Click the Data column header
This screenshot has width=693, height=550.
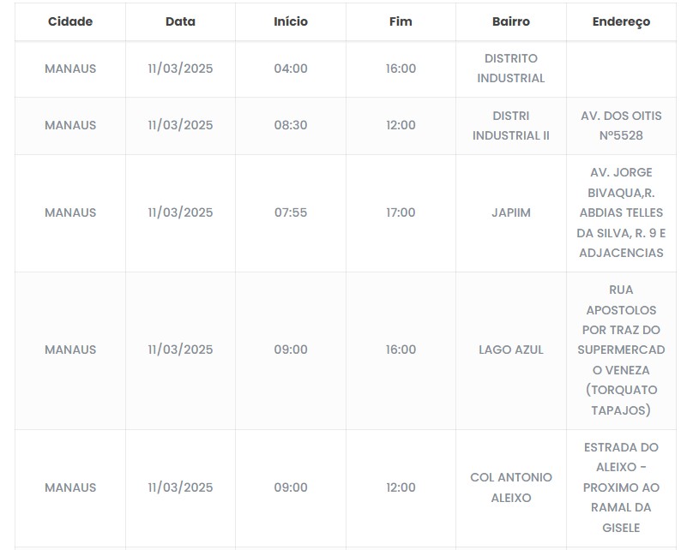tap(180, 21)
